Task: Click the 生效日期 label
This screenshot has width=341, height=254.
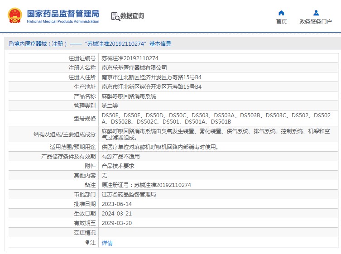Action: tap(85, 214)
